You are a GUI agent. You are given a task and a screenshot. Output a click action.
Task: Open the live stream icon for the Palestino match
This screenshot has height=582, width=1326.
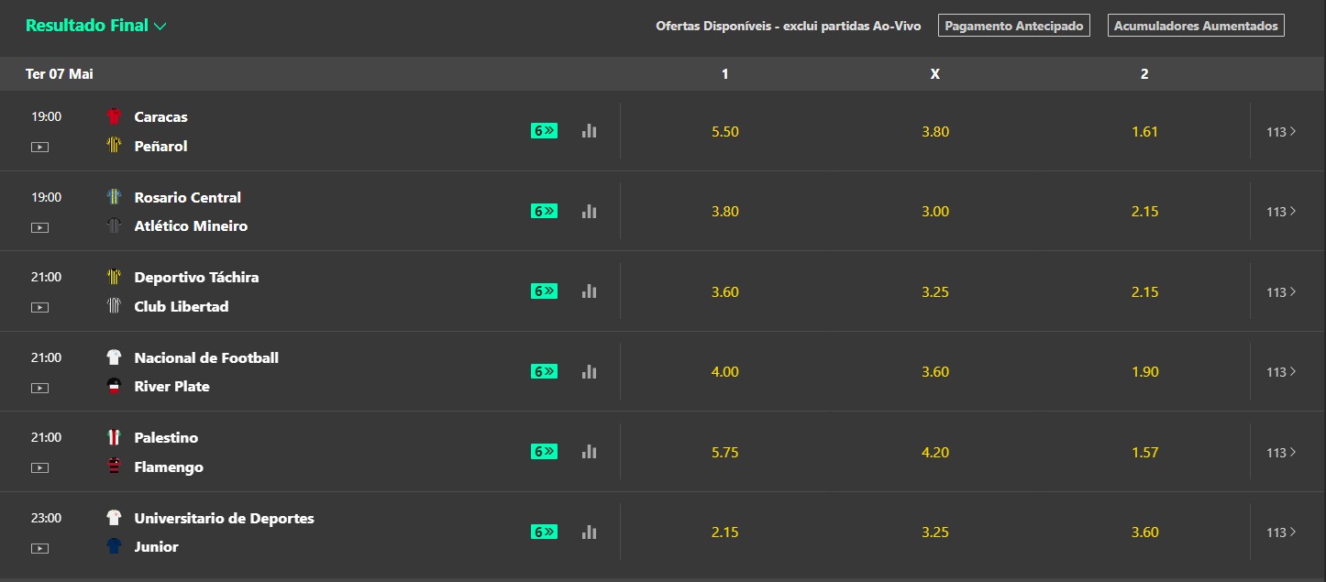pyautogui.click(x=39, y=467)
